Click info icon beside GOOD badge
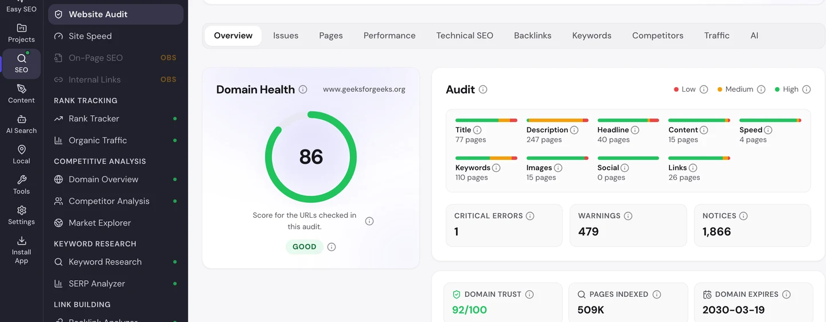The image size is (826, 322). 332,247
